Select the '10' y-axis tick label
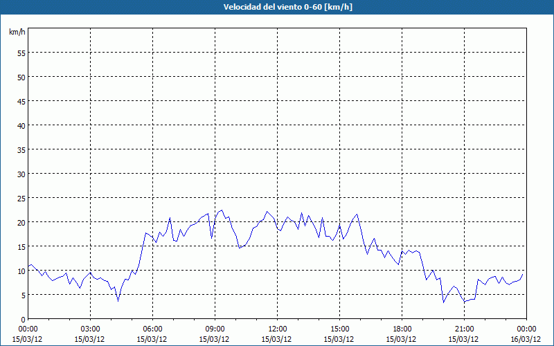This screenshot has height=346, width=554. tap(21, 271)
